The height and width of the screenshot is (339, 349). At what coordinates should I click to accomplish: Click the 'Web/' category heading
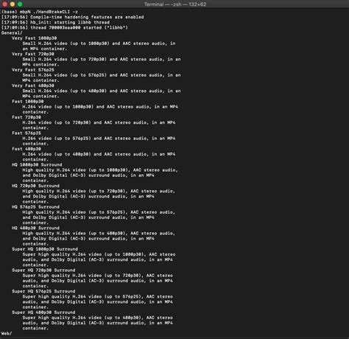7,334
